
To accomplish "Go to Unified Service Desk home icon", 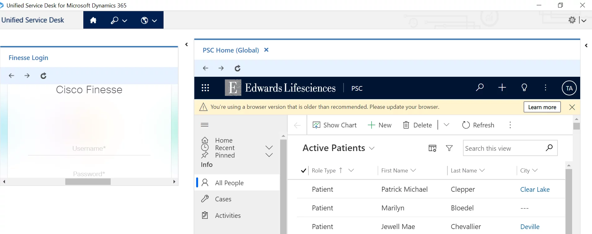I will (93, 20).
